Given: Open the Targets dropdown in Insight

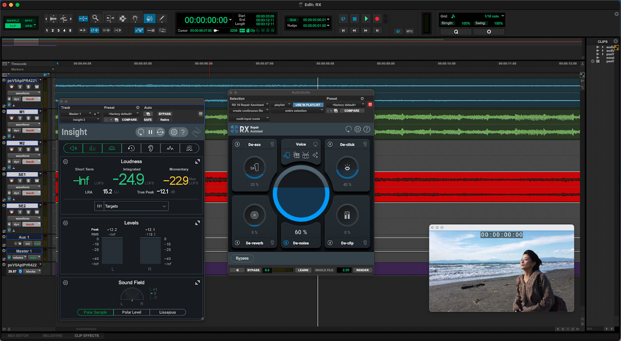Looking at the screenshot, I should coord(132,206).
